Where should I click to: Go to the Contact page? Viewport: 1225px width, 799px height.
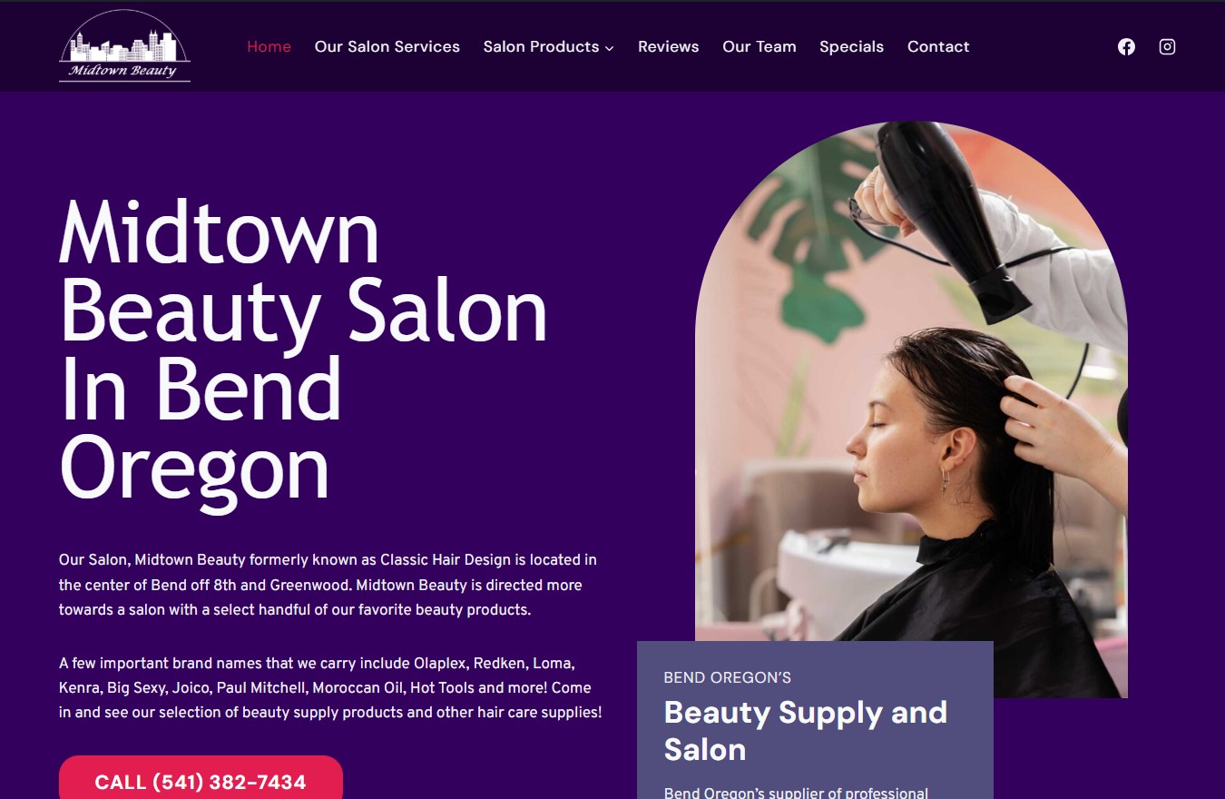[938, 46]
